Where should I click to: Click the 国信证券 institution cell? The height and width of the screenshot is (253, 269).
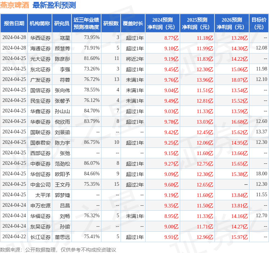[x=40, y=90]
